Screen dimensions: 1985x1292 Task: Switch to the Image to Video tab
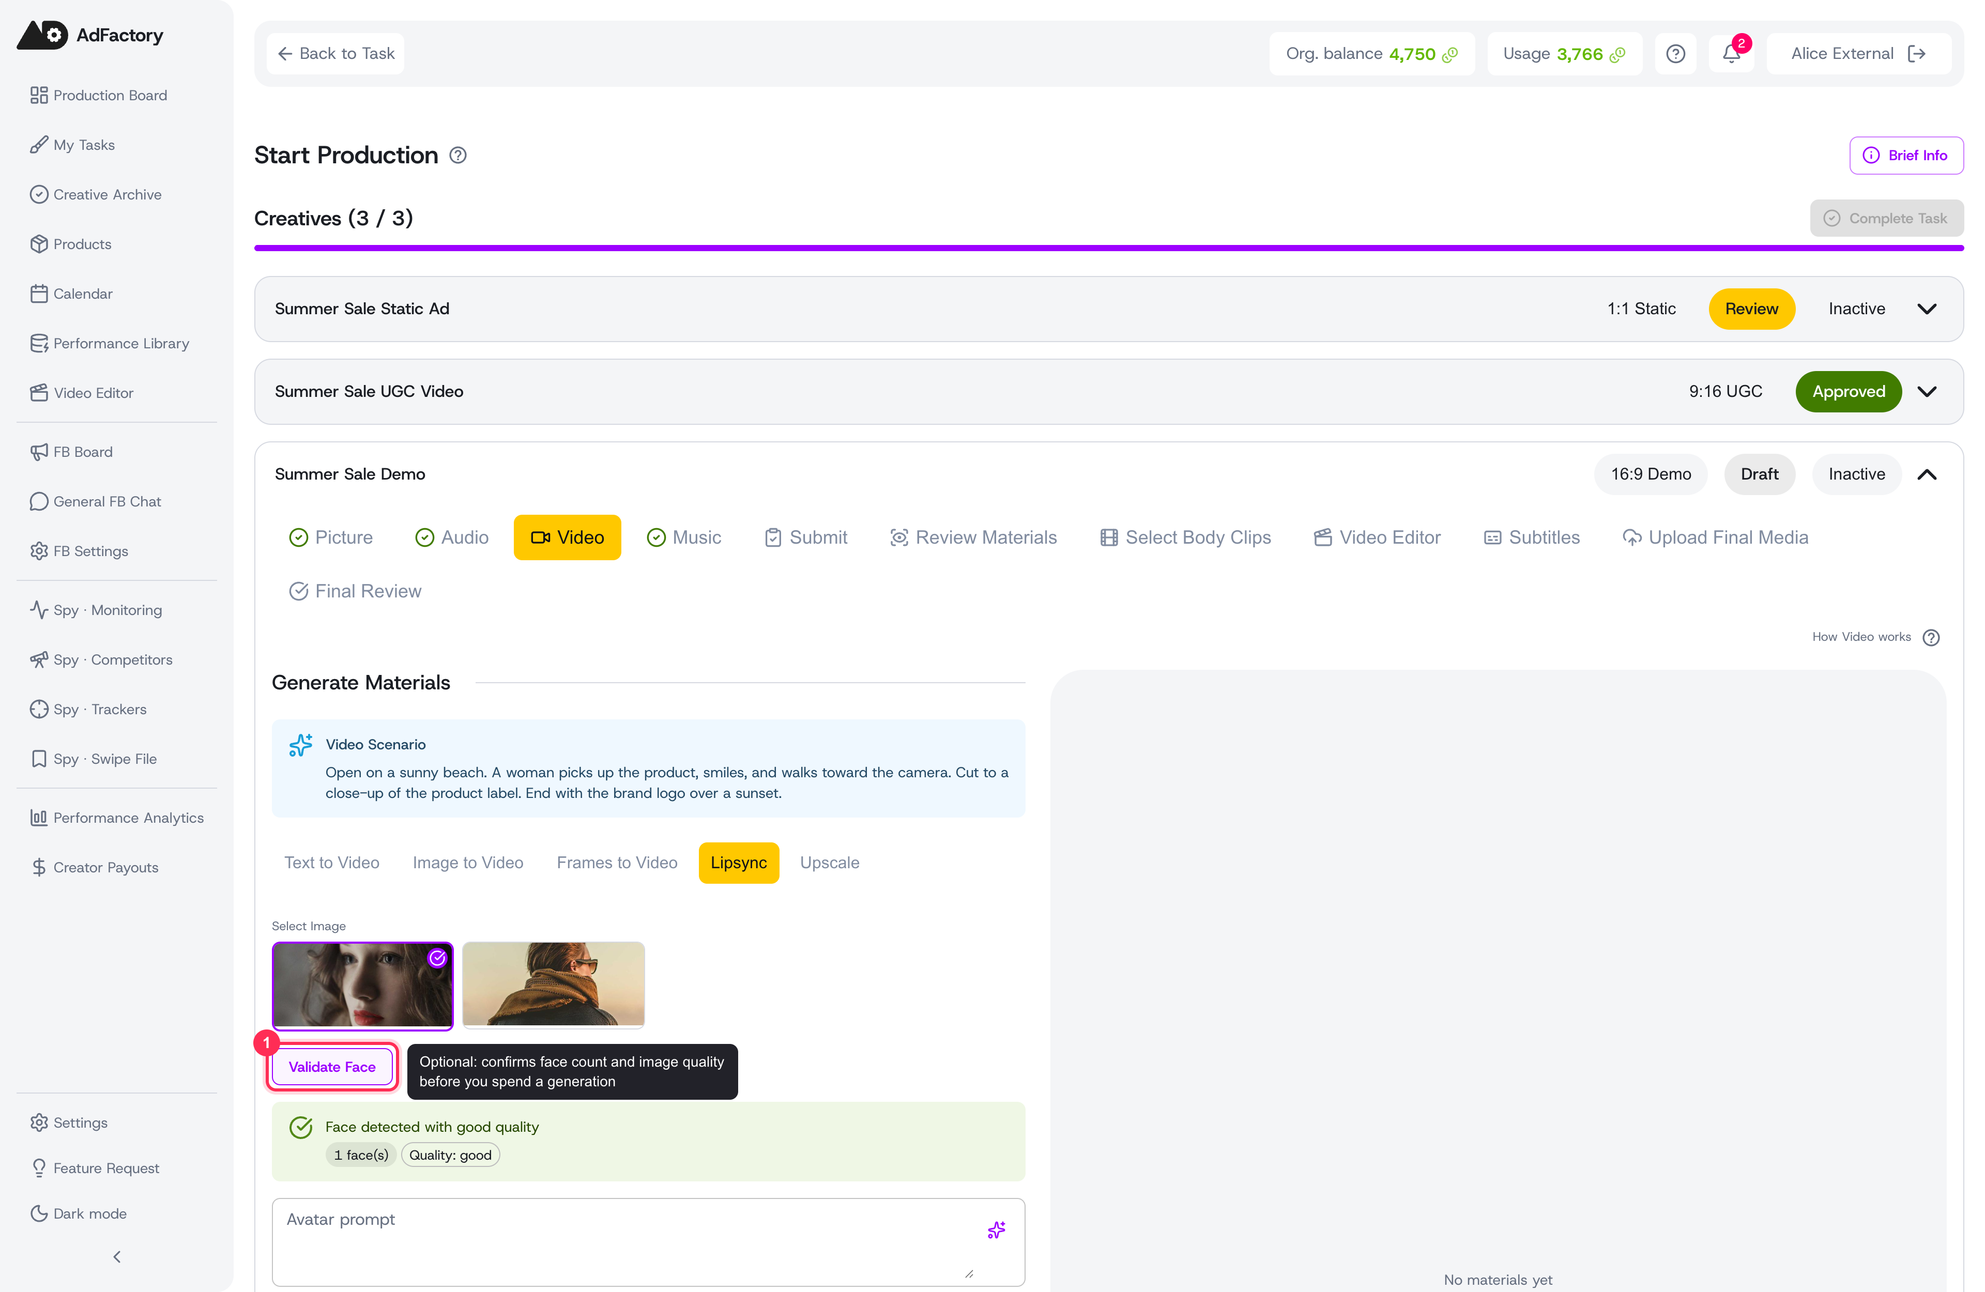point(468,863)
